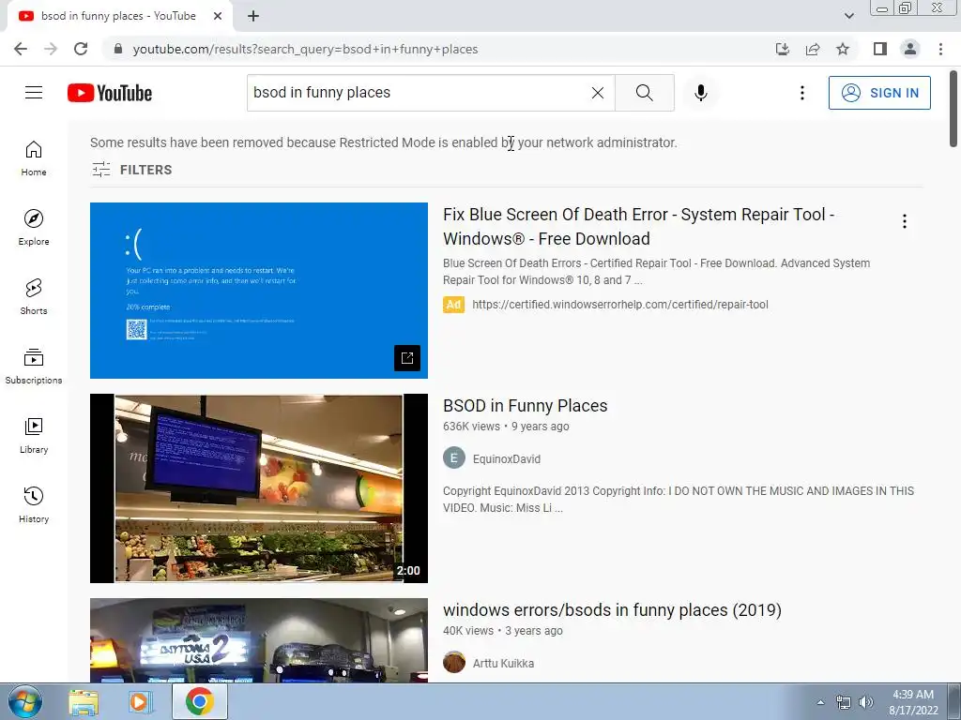The height and width of the screenshot is (720, 961).
Task: Open the 'BSOD in Funny Places' video title
Action: click(526, 405)
